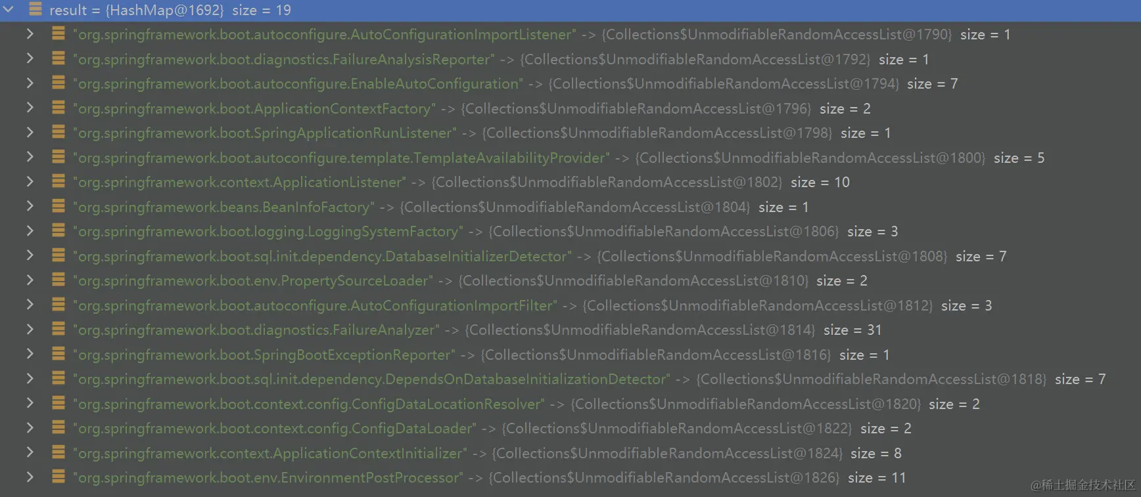The height and width of the screenshot is (497, 1141).
Task: Expand the SpringApplicationRunListener entry
Action: click(30, 132)
